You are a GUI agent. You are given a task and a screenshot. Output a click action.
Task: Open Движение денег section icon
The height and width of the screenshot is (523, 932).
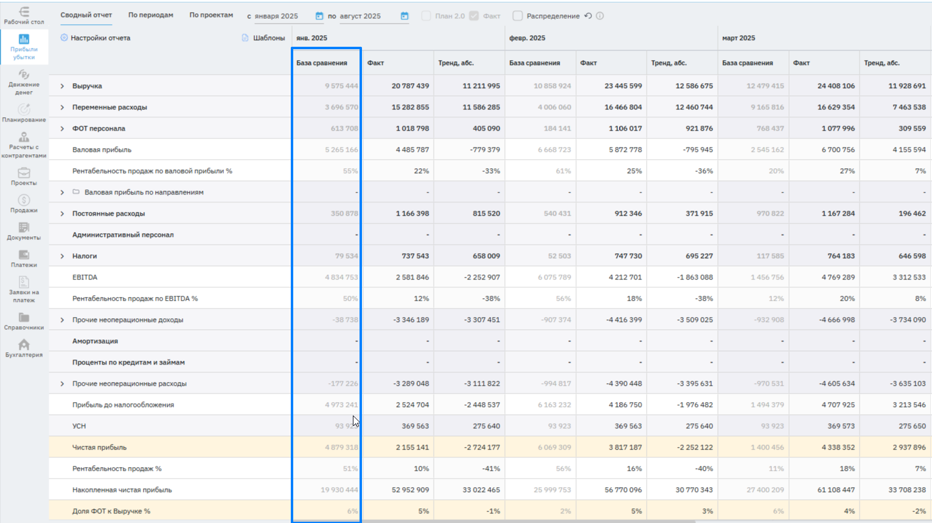pyautogui.click(x=24, y=75)
